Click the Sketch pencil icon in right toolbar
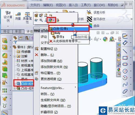This screenshot has width=135, height=115. pyautogui.click(x=125, y=36)
